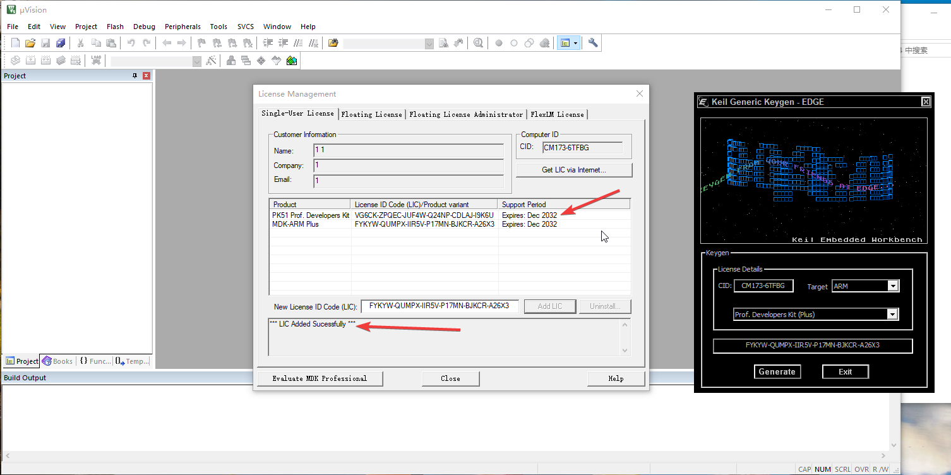Switch to the Floating License tab
Image resolution: width=951 pixels, height=475 pixels.
click(x=371, y=114)
